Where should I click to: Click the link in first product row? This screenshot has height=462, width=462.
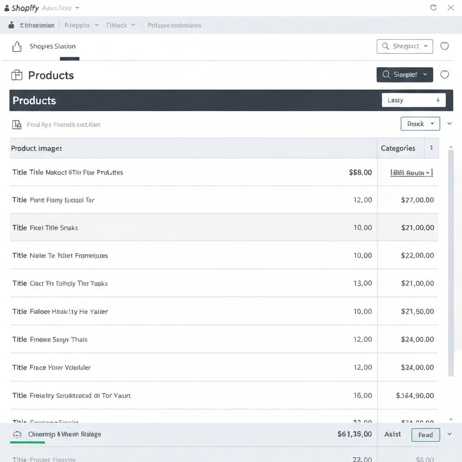tap(411, 172)
